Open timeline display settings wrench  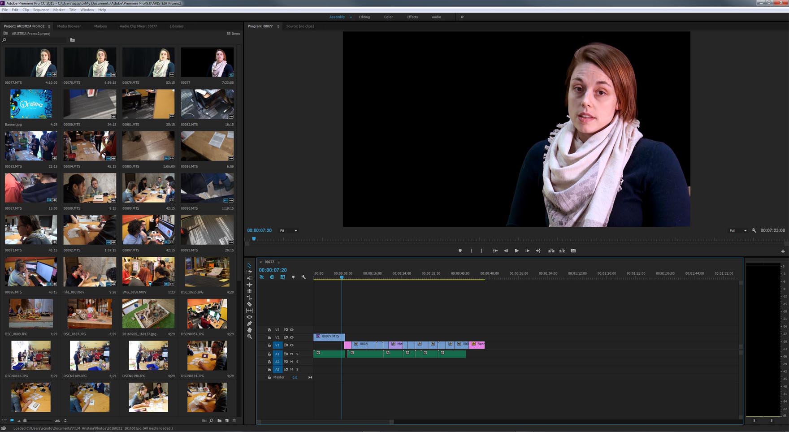pyautogui.click(x=303, y=277)
